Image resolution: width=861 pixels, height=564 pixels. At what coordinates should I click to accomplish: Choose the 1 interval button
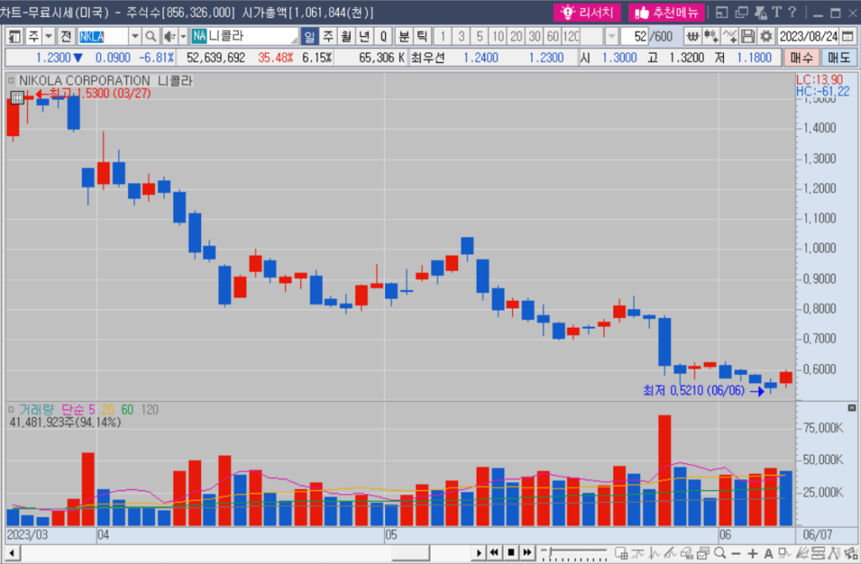tap(442, 36)
